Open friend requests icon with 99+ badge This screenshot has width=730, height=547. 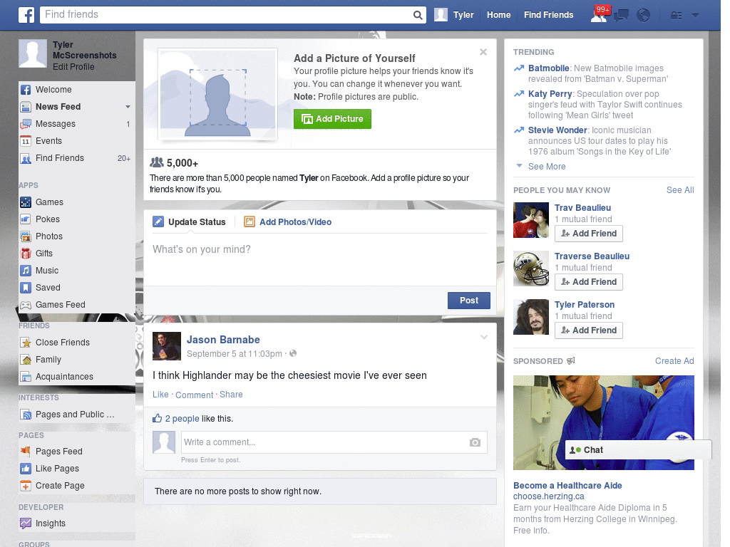600,14
